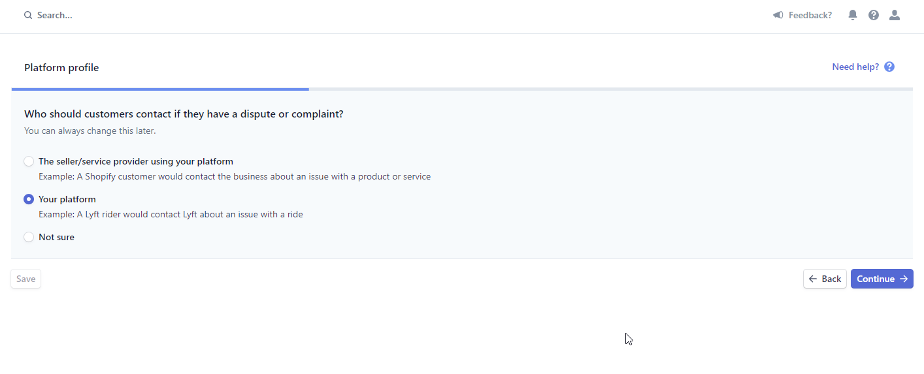Click the Feedback? link text

(810, 15)
